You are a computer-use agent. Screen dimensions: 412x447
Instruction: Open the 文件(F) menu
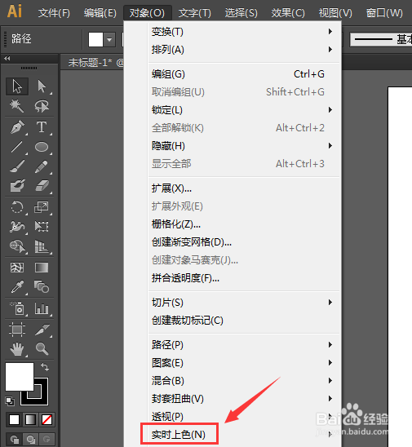click(x=54, y=13)
